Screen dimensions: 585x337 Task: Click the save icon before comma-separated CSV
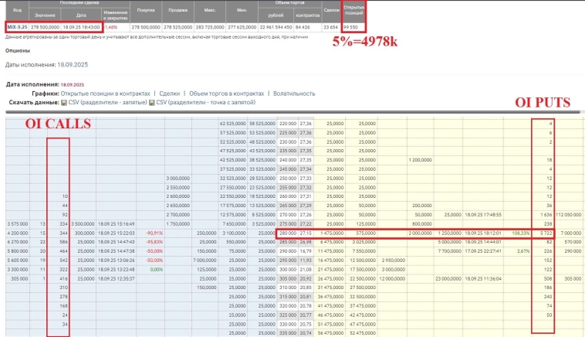(64, 102)
